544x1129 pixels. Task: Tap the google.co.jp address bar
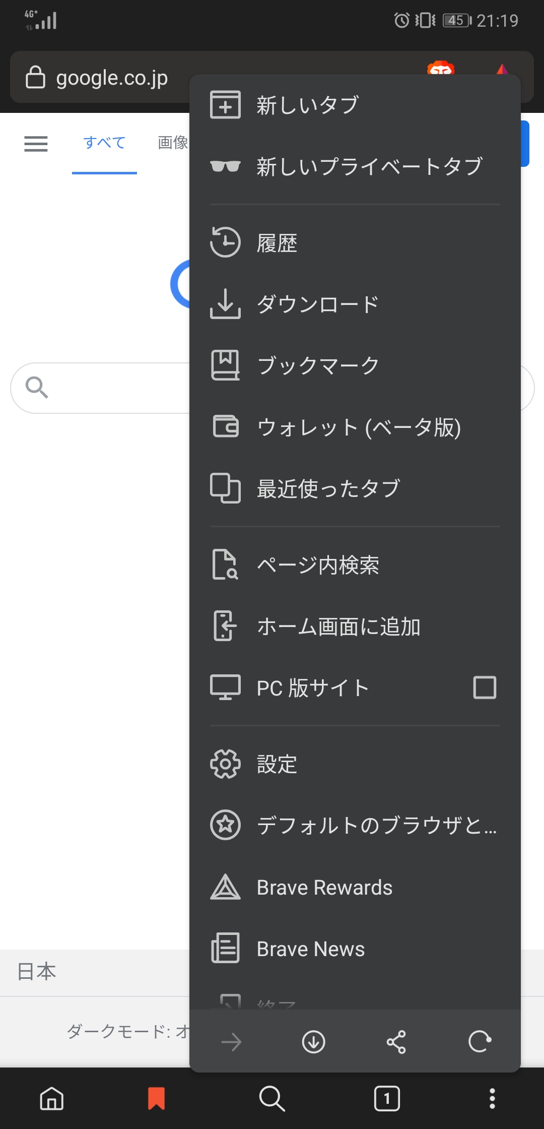112,78
